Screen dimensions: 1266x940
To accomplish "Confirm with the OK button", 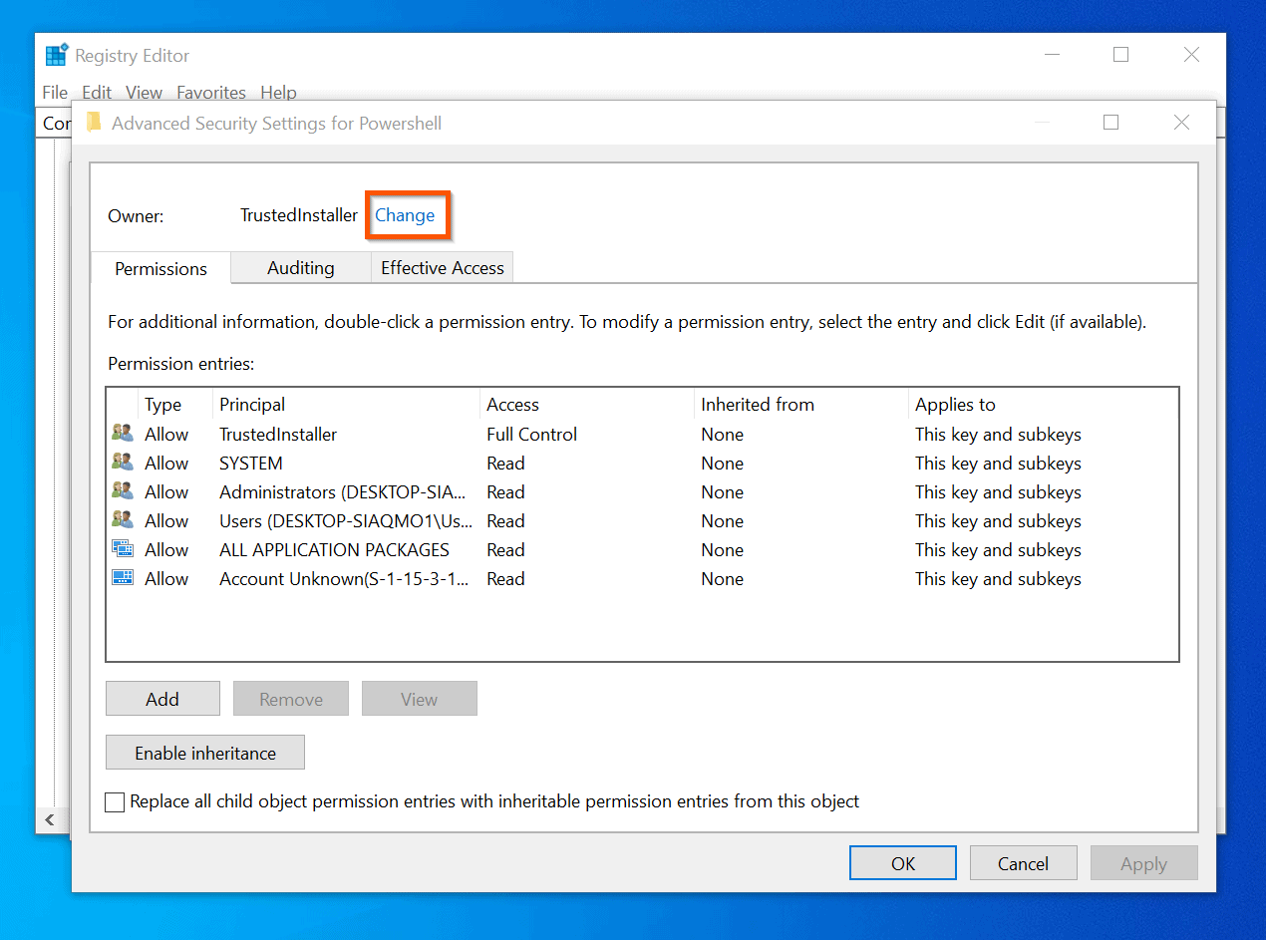I will (903, 863).
